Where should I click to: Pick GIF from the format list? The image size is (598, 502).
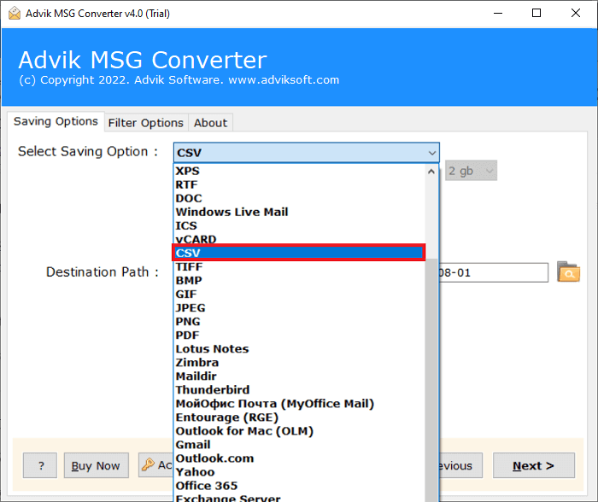(300, 295)
